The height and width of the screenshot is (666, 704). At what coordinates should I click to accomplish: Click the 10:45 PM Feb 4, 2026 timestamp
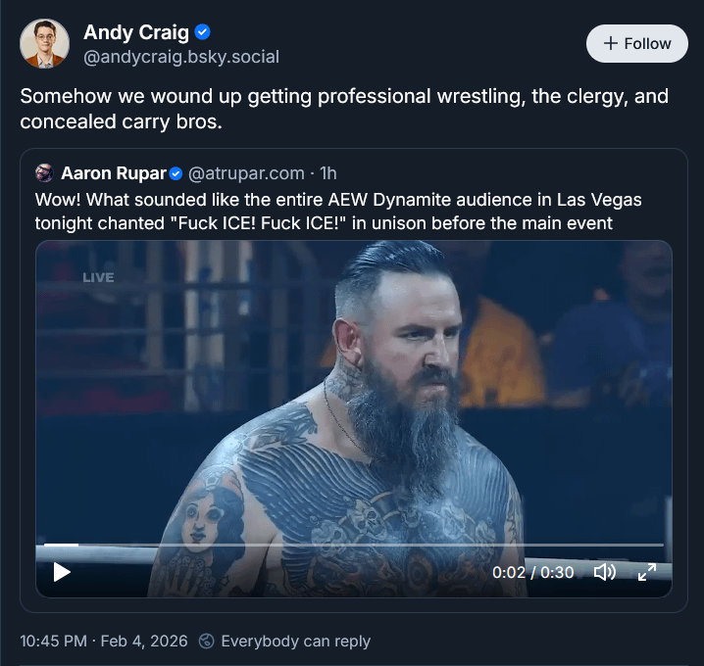[x=104, y=641]
